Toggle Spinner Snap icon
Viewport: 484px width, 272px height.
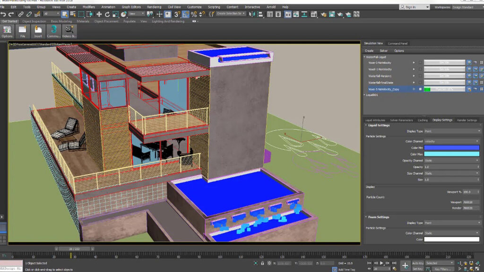(202, 14)
